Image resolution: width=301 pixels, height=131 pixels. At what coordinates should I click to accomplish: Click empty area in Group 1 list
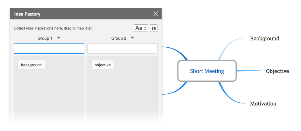tap(49, 94)
